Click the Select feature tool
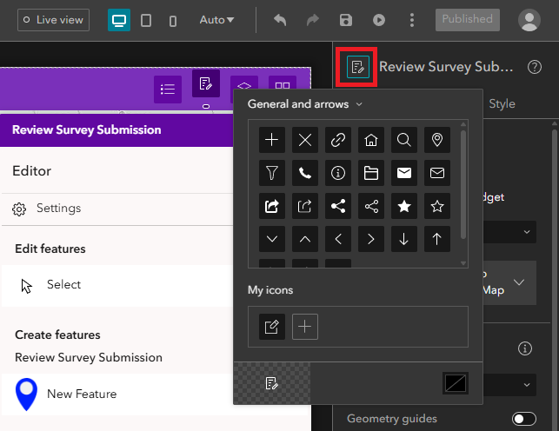Screen dimensions: 559x431 (117, 285)
